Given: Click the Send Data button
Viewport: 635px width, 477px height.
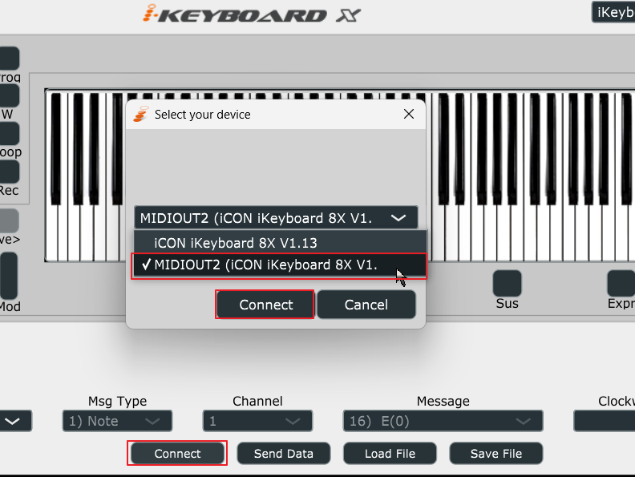Looking at the screenshot, I should 284,454.
